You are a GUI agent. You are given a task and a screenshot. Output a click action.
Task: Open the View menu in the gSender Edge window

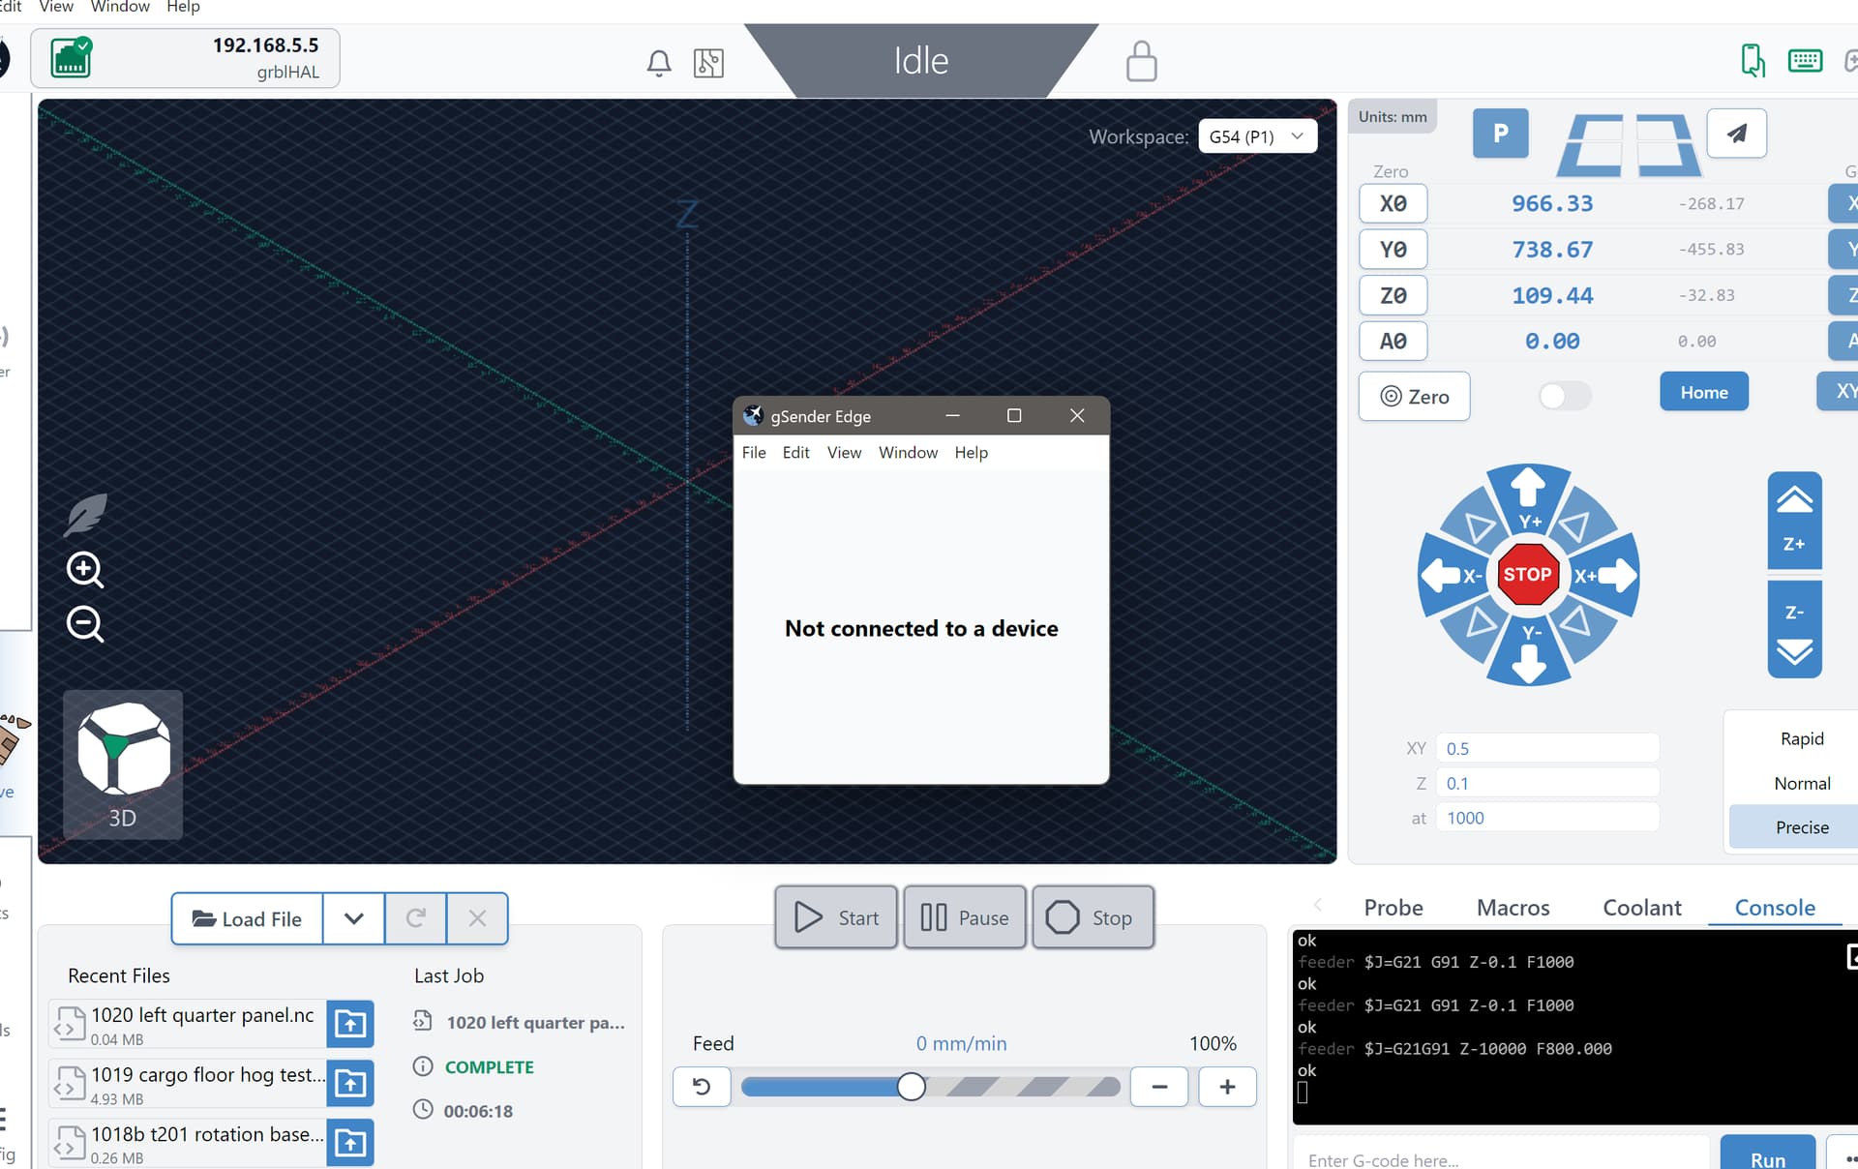(x=843, y=453)
